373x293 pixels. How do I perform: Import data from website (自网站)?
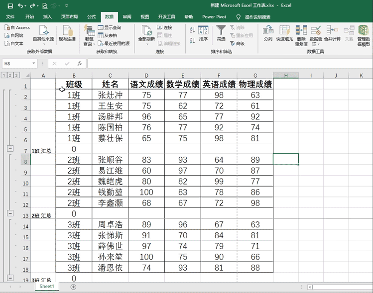click(x=14, y=35)
